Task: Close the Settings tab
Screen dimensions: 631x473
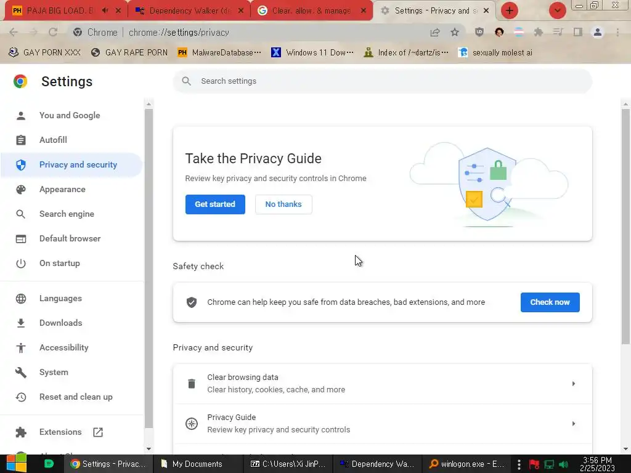Action: click(x=486, y=10)
